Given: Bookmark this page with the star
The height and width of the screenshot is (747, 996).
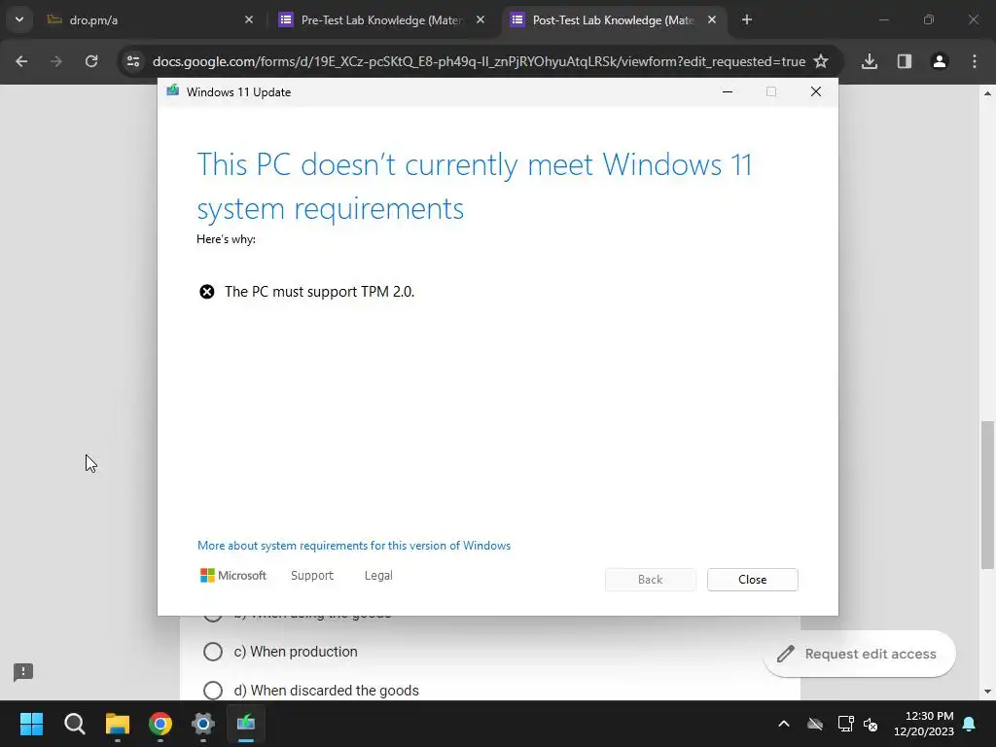Looking at the screenshot, I should 821,61.
